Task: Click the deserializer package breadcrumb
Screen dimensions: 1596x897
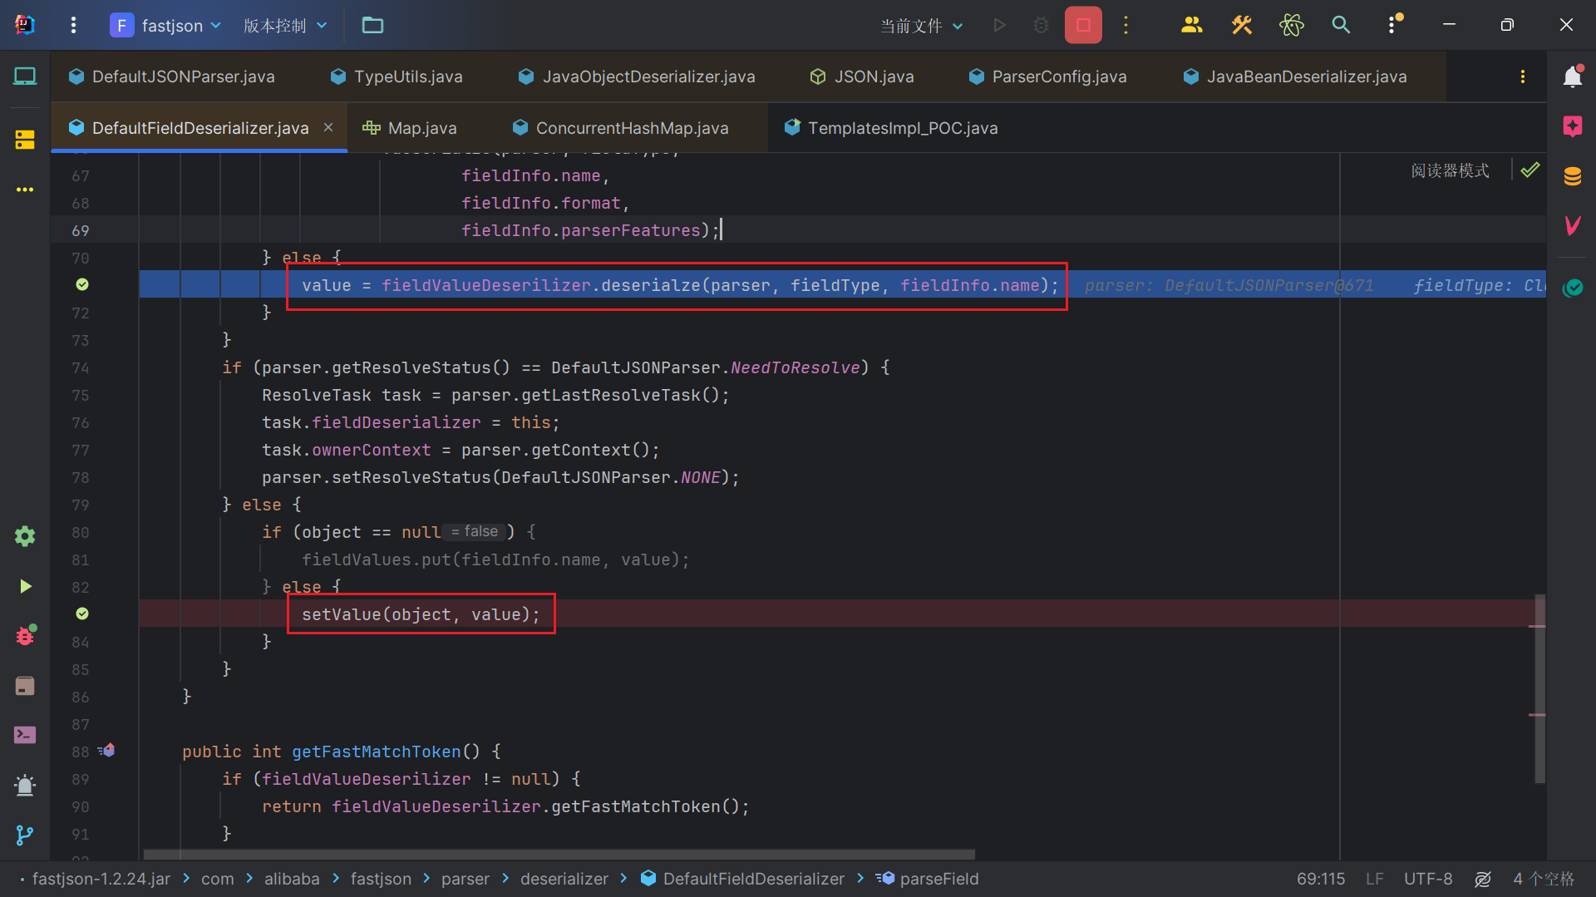Action: [x=564, y=879]
